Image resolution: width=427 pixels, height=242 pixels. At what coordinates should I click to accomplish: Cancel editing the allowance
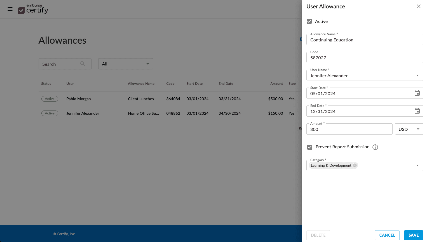coord(387,235)
